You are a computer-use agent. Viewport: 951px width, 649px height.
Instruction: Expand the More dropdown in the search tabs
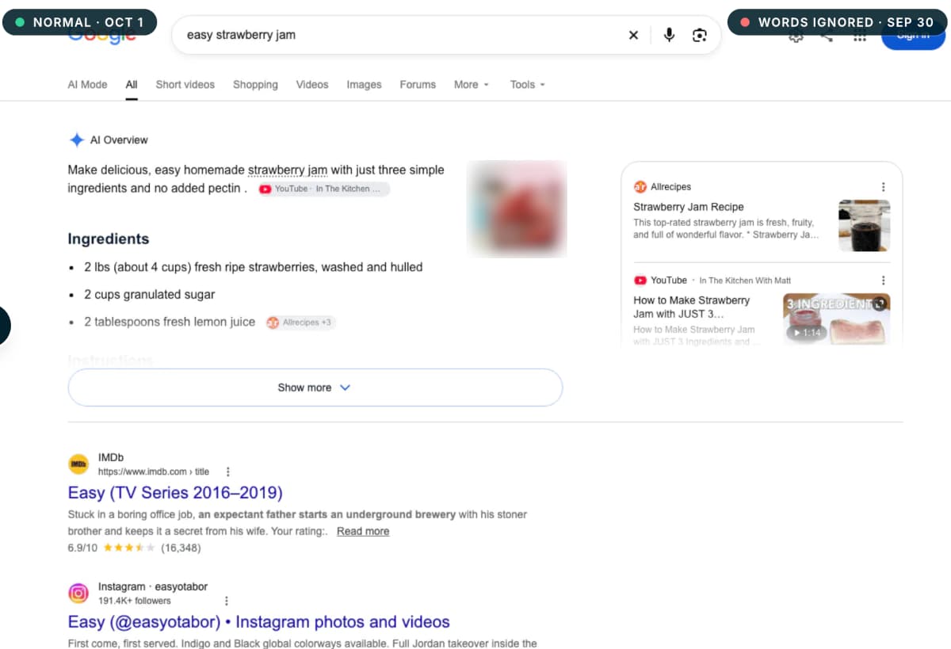coord(472,85)
